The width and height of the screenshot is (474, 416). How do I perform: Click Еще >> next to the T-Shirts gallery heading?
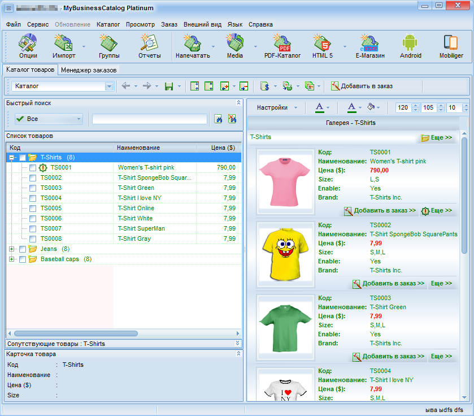pyautogui.click(x=437, y=137)
